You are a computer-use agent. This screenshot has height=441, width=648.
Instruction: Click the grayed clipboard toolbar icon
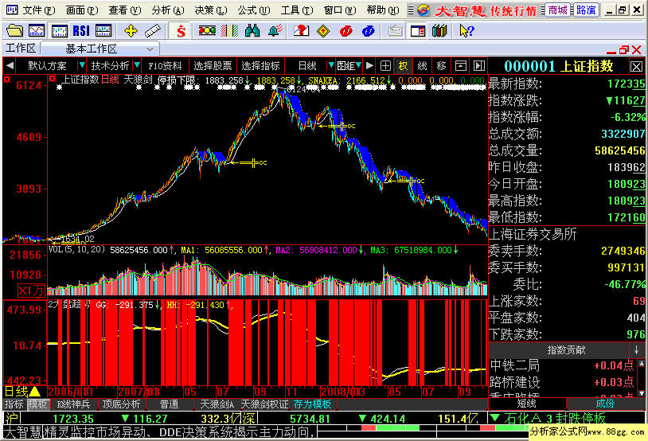click(396, 30)
